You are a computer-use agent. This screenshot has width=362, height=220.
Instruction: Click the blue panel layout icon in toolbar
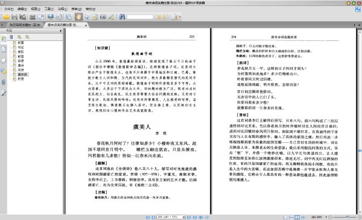[x=68, y=17]
